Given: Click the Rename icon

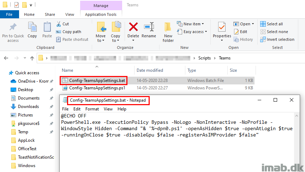Looking at the screenshot, I should pos(149,27).
